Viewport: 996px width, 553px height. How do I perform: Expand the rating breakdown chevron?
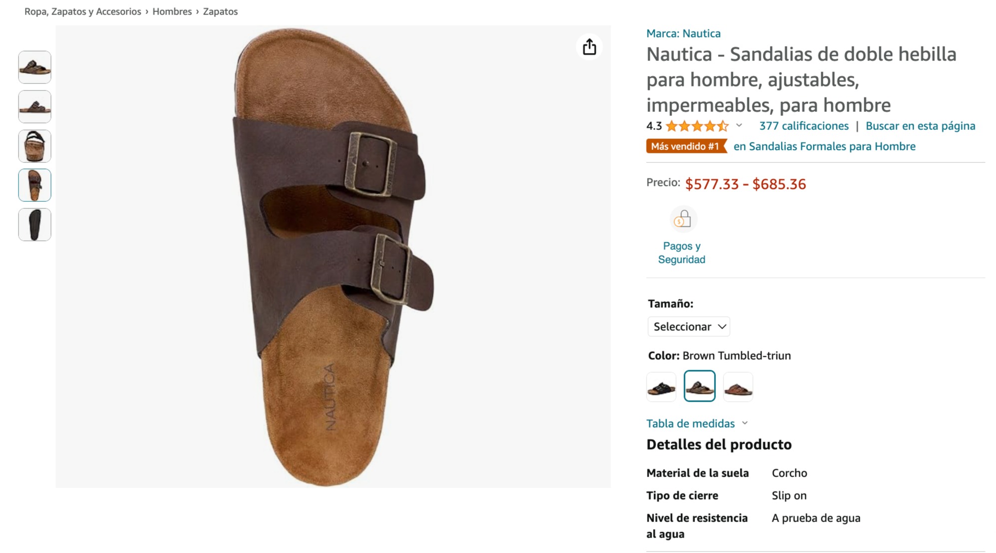(739, 125)
